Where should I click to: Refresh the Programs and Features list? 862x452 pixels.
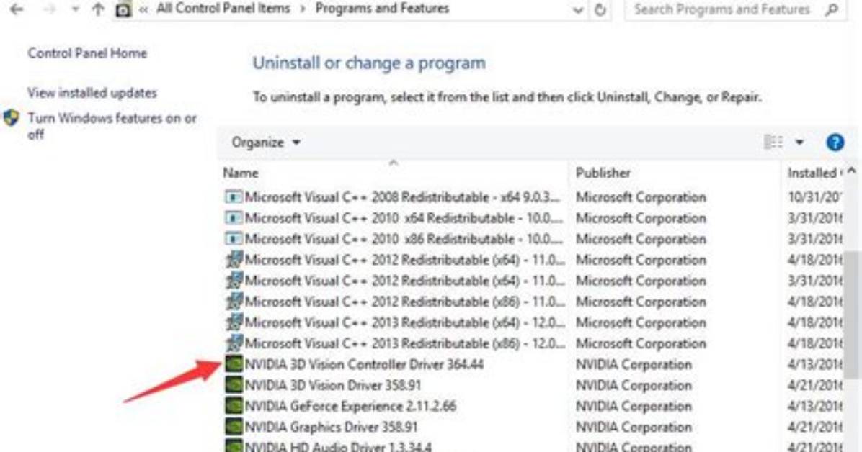coord(600,10)
